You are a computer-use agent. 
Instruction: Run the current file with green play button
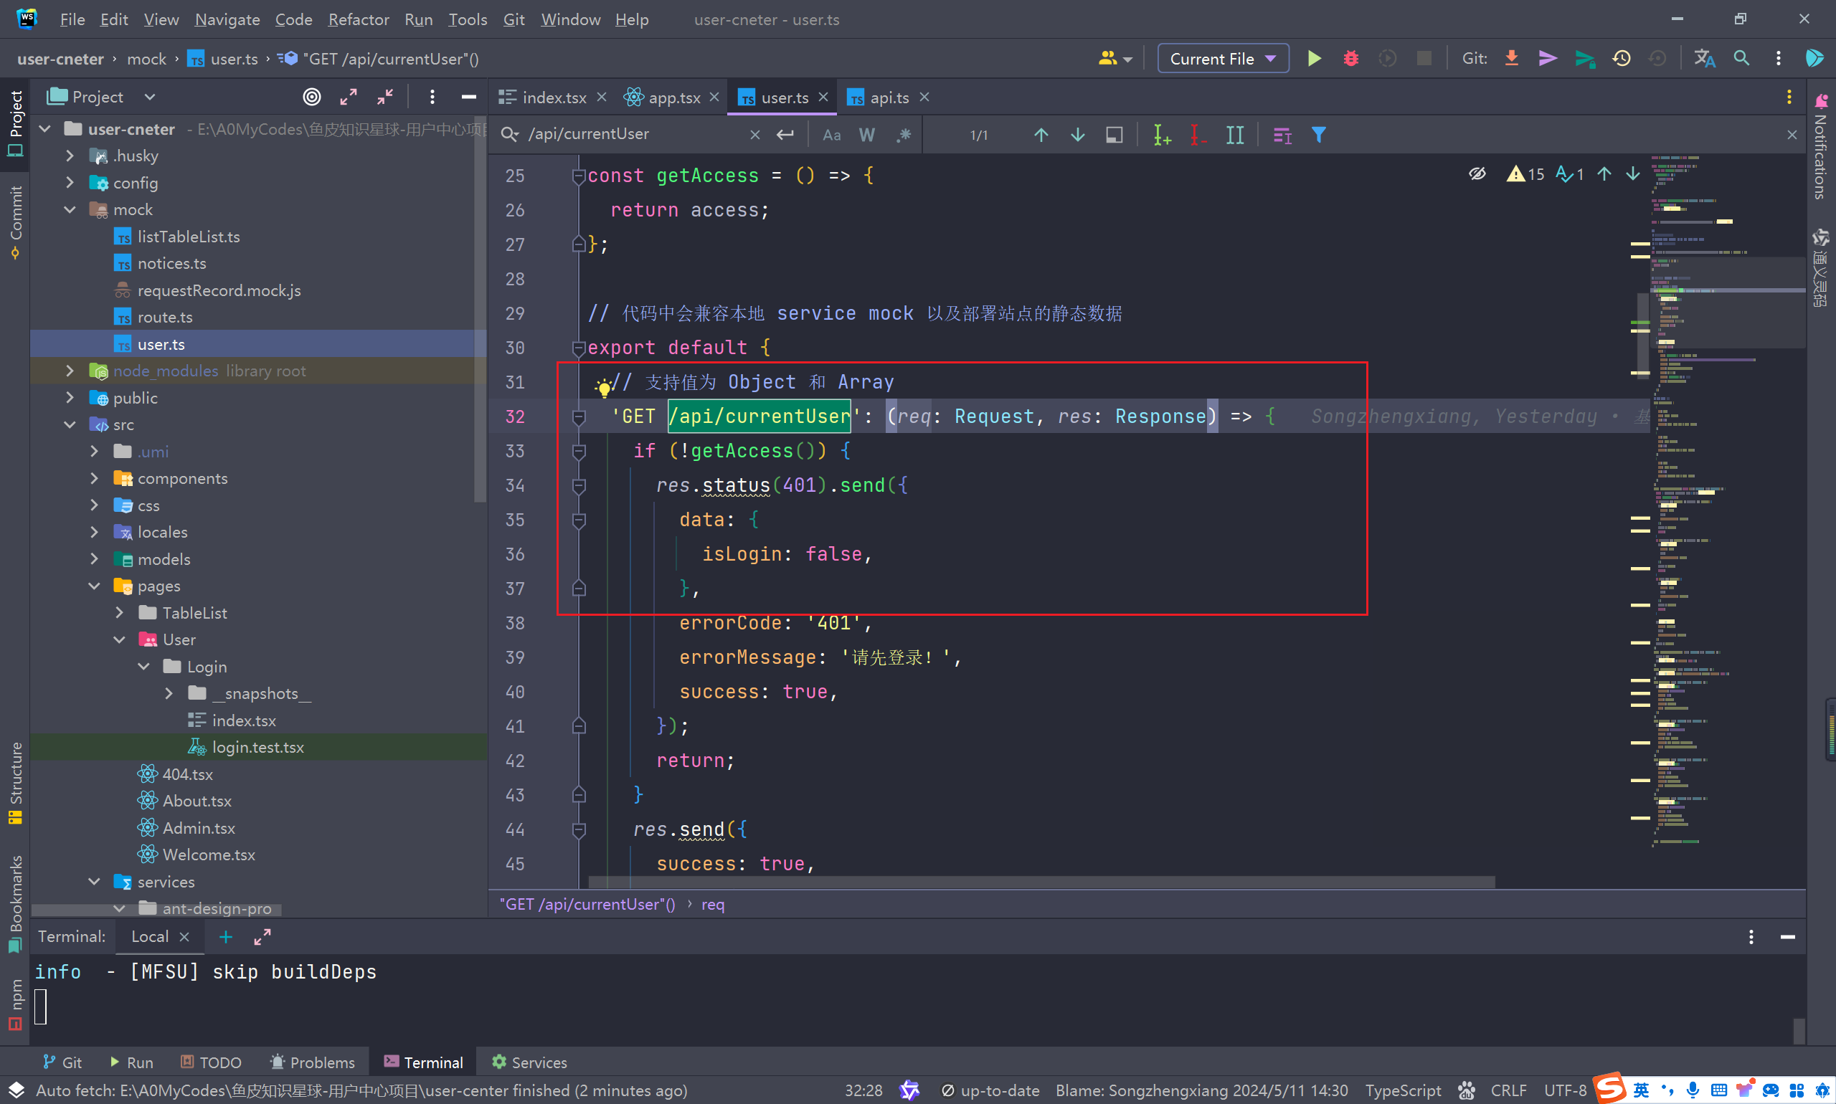(x=1315, y=58)
